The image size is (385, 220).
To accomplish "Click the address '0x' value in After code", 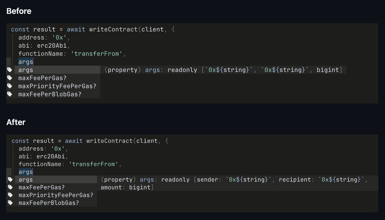I will (58, 149).
